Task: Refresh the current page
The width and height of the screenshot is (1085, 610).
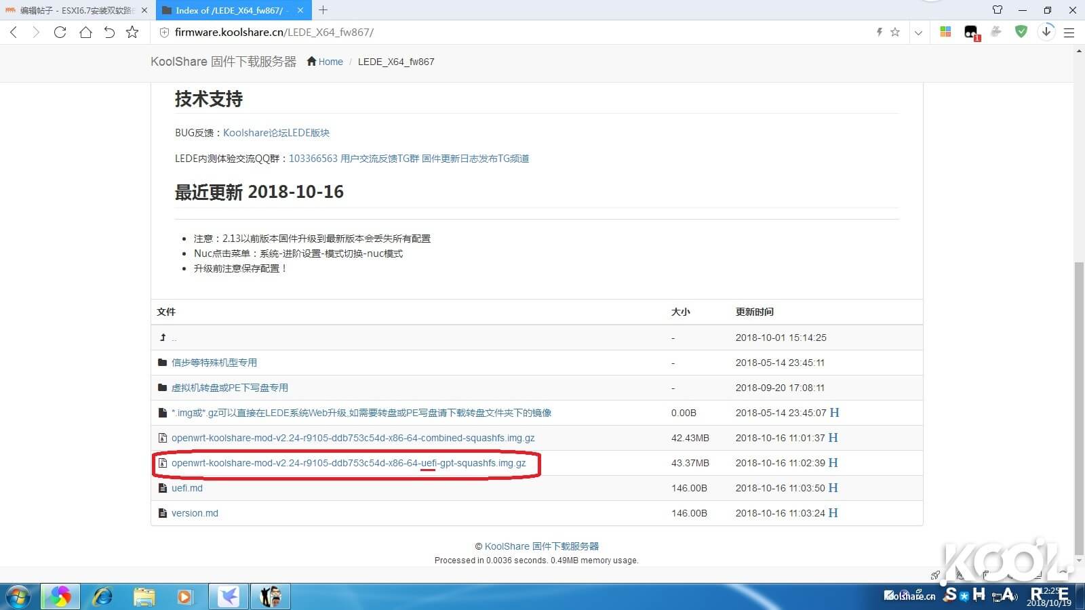Action: [60, 32]
